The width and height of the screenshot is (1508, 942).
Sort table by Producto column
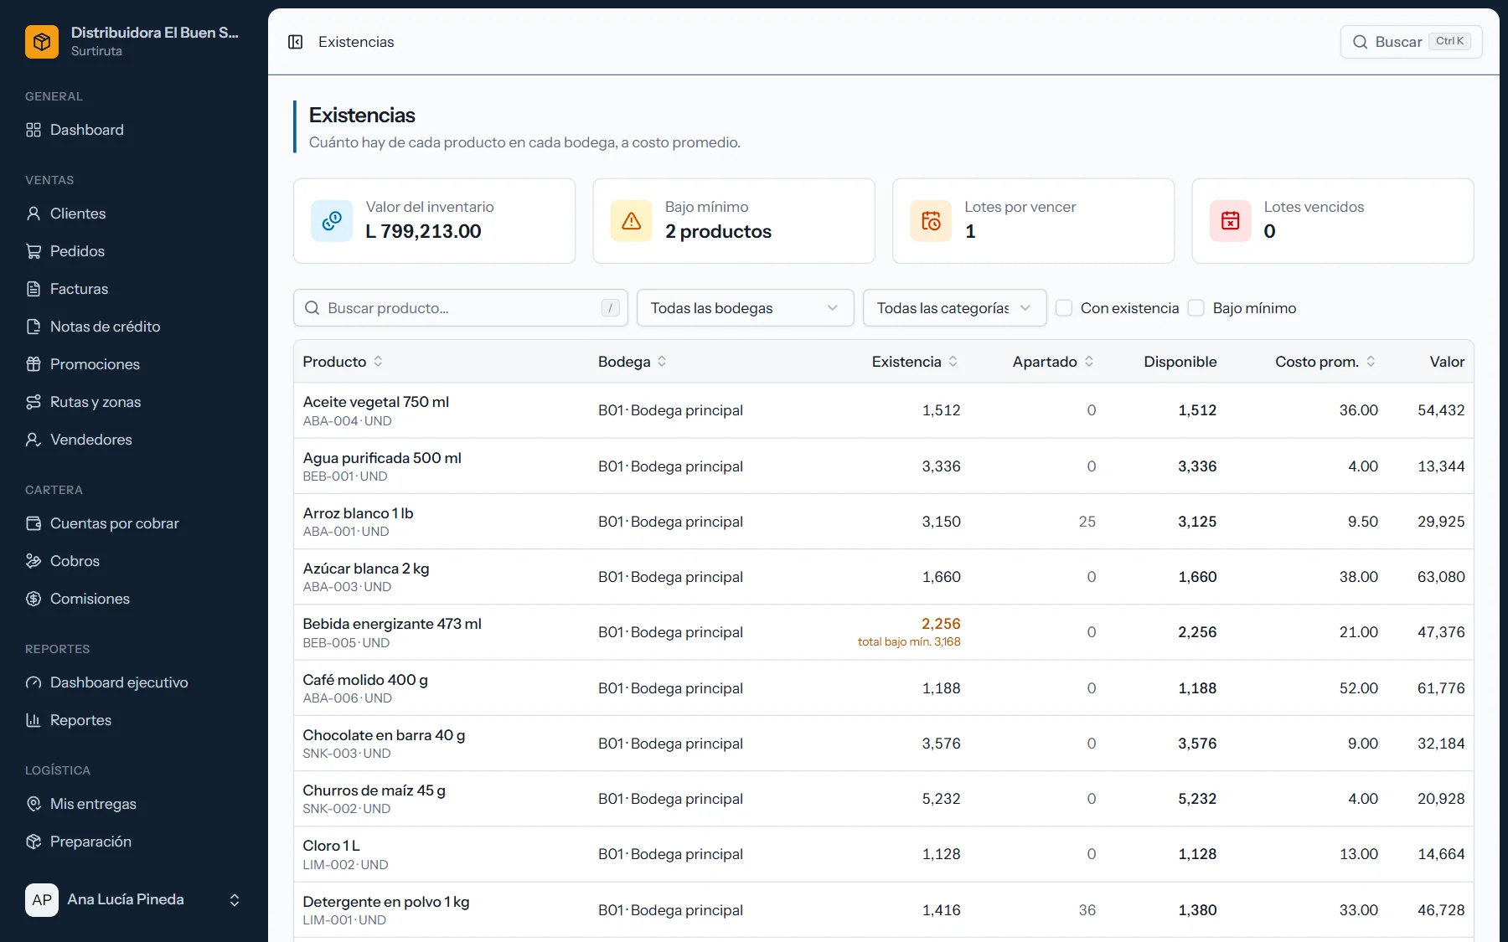343,362
